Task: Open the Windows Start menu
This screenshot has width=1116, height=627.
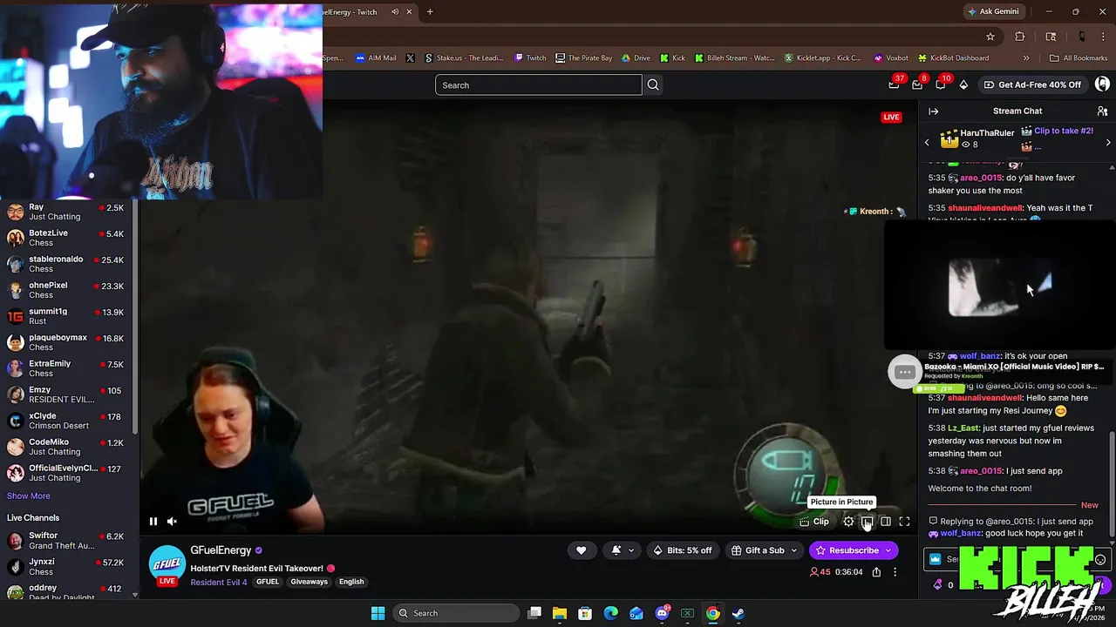Action: point(378,613)
